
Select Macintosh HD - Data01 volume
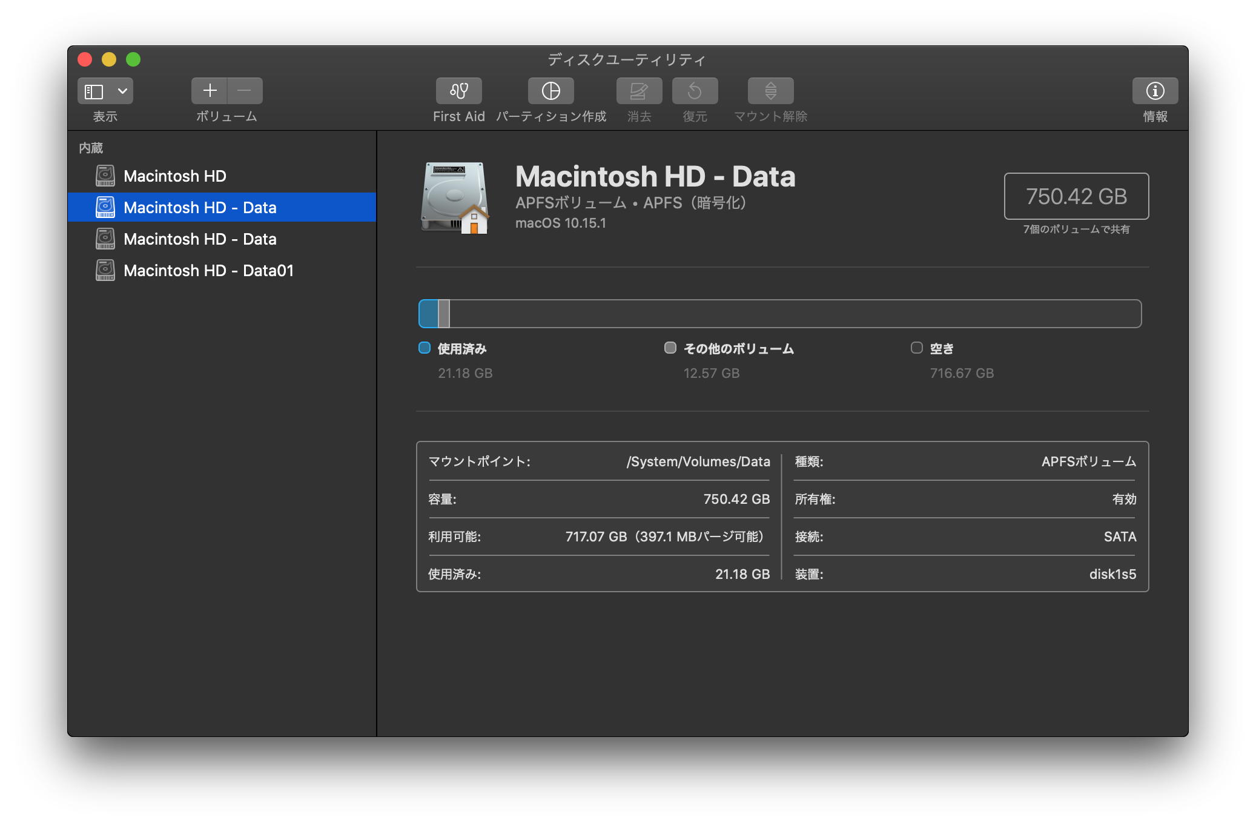[208, 271]
